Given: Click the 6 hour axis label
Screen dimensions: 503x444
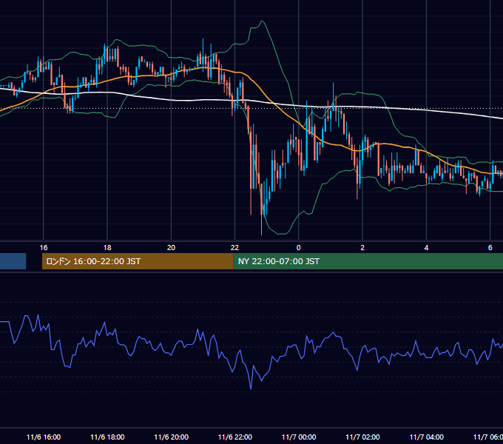Looking at the screenshot, I should point(490,248).
